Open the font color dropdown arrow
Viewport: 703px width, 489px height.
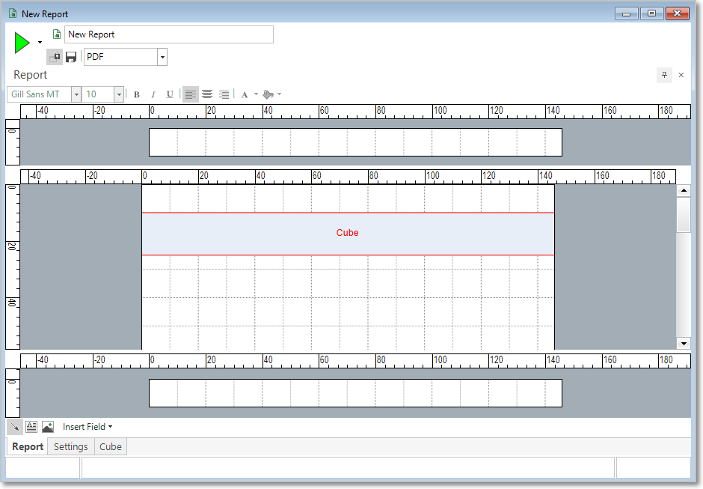click(x=256, y=94)
